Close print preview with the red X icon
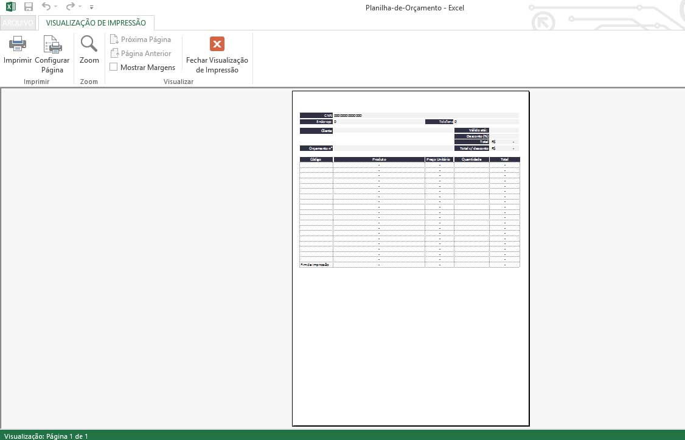The image size is (685, 440). (x=217, y=44)
